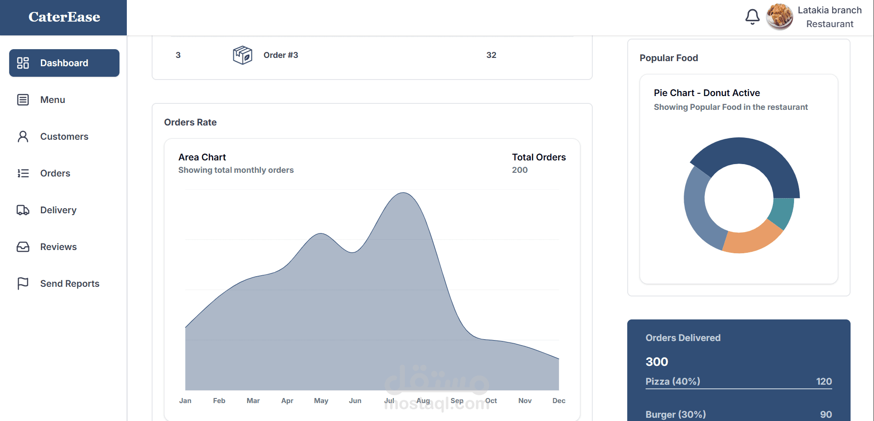The width and height of the screenshot is (874, 421).
Task: Click the Menu list icon
Action: [23, 100]
